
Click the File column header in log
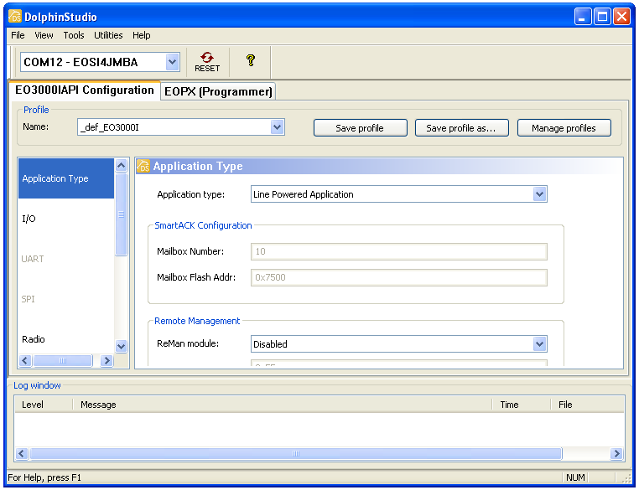click(587, 405)
